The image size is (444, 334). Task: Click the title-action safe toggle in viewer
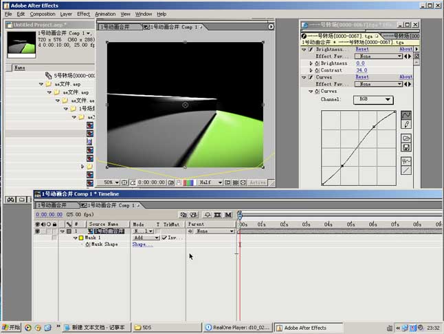point(124,182)
